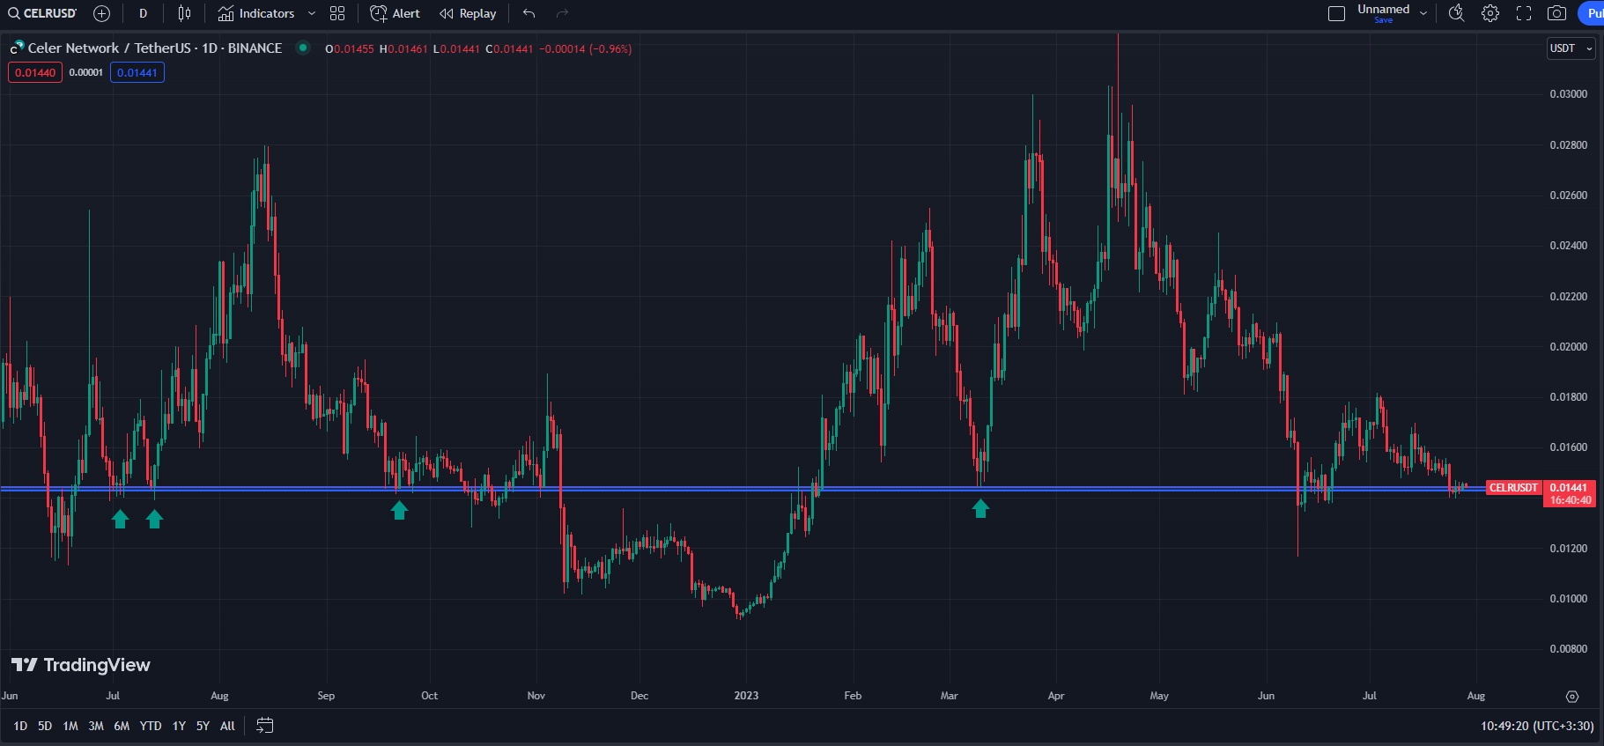Select the 1M date range
This screenshot has width=1604, height=746.
tap(70, 726)
